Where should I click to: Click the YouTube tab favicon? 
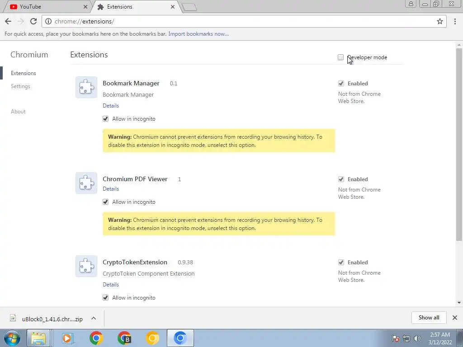pyautogui.click(x=13, y=6)
